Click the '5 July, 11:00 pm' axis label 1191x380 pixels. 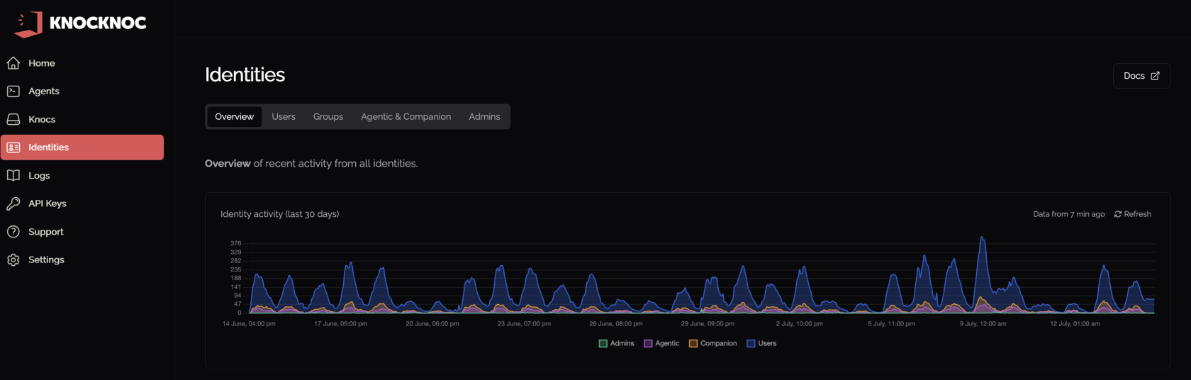pos(891,324)
